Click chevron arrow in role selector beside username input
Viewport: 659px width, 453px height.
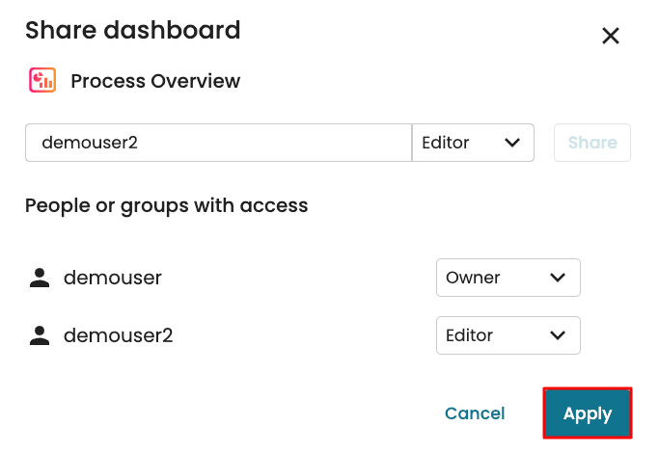[511, 143]
